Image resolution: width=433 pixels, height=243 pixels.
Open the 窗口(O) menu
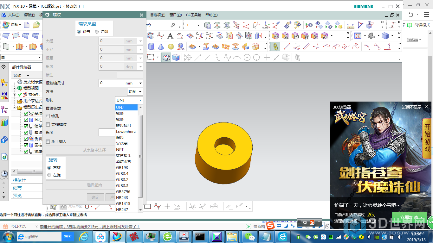coord(176,15)
